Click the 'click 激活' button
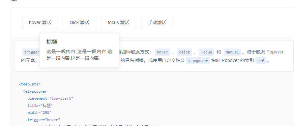This screenshot has width=294, height=126. [79, 22]
